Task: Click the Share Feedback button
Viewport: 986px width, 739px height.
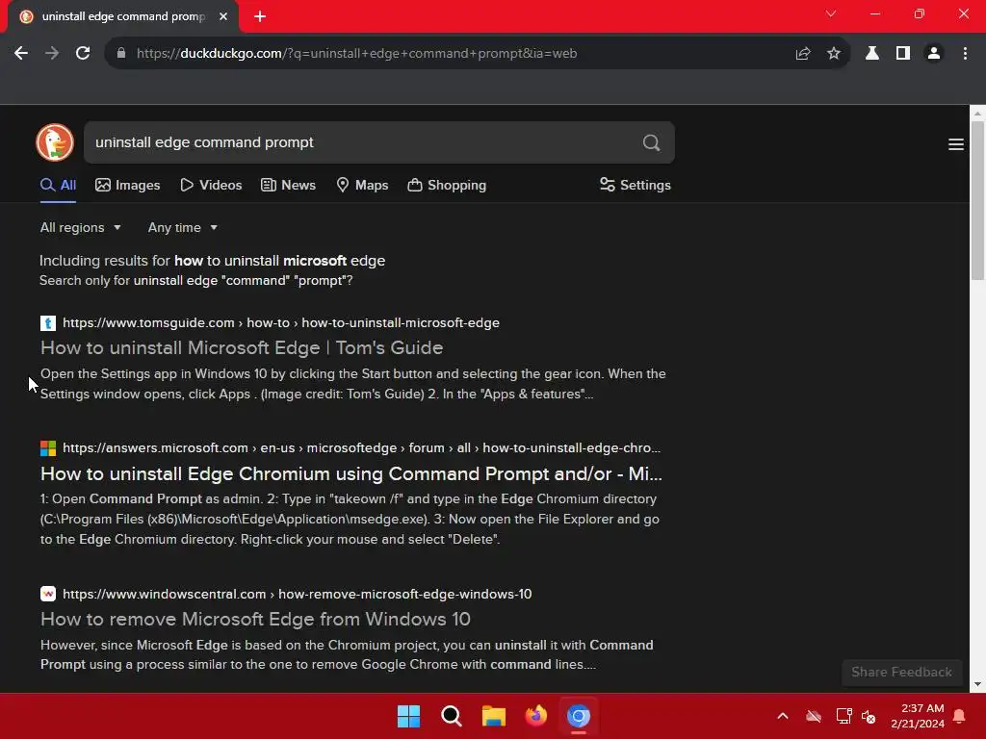Action: [x=901, y=673]
